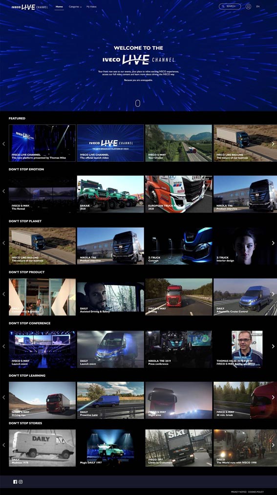Click the Don't Stop Conference left arrow
This screenshot has width=277, height=495.
pyautogui.click(x=4, y=346)
